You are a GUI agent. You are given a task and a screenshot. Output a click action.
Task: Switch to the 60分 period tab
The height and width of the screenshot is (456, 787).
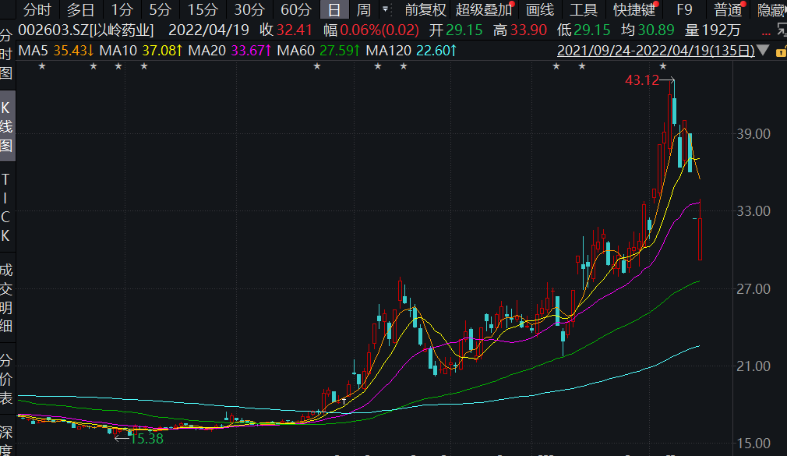coord(295,10)
